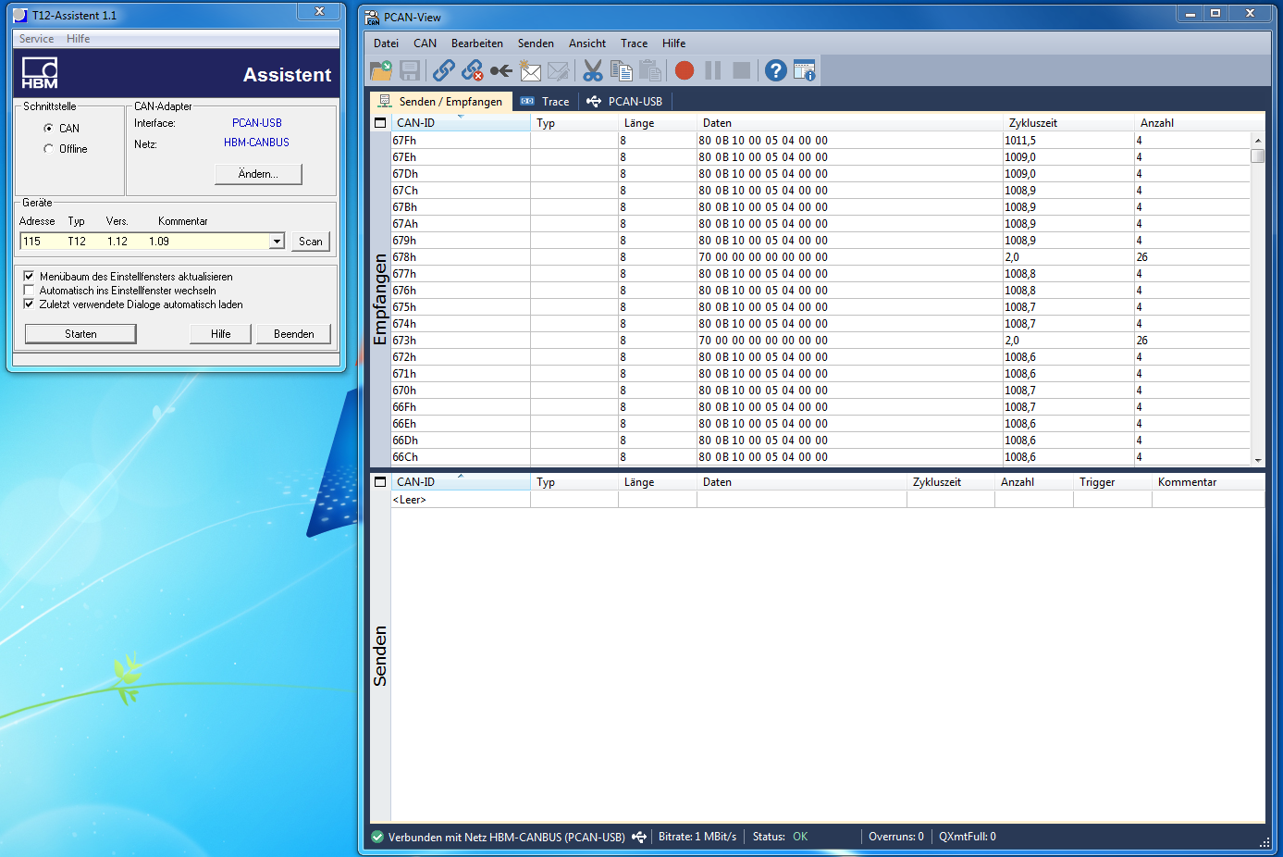The image size is (1283, 857).
Task: Open Hilfe menu in PCAN-View
Action: 673,43
